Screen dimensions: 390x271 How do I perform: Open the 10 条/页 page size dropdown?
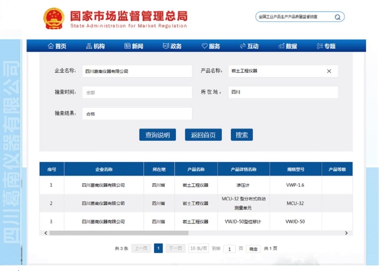pos(198,248)
